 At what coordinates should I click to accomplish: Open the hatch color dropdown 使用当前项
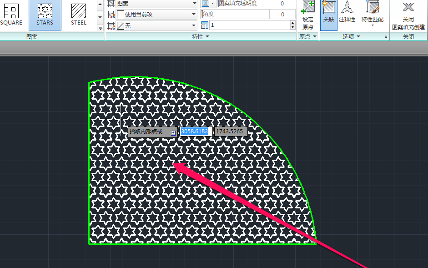(x=156, y=14)
